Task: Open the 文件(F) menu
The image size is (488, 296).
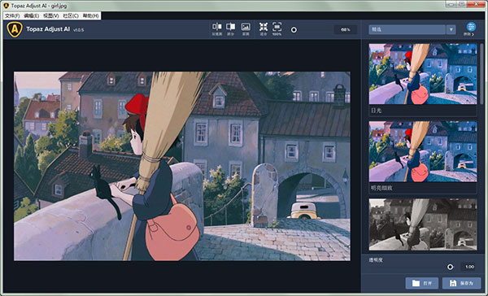Action: [x=12, y=16]
